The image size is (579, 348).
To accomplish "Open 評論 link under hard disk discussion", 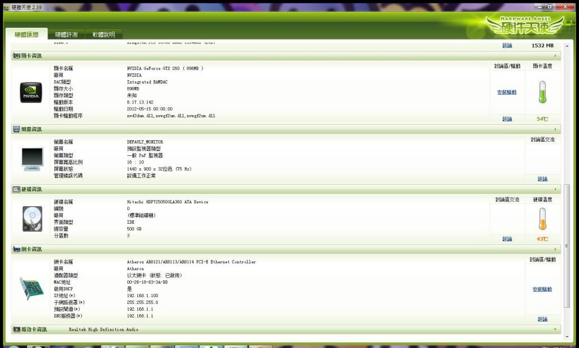I will pyautogui.click(x=507, y=239).
